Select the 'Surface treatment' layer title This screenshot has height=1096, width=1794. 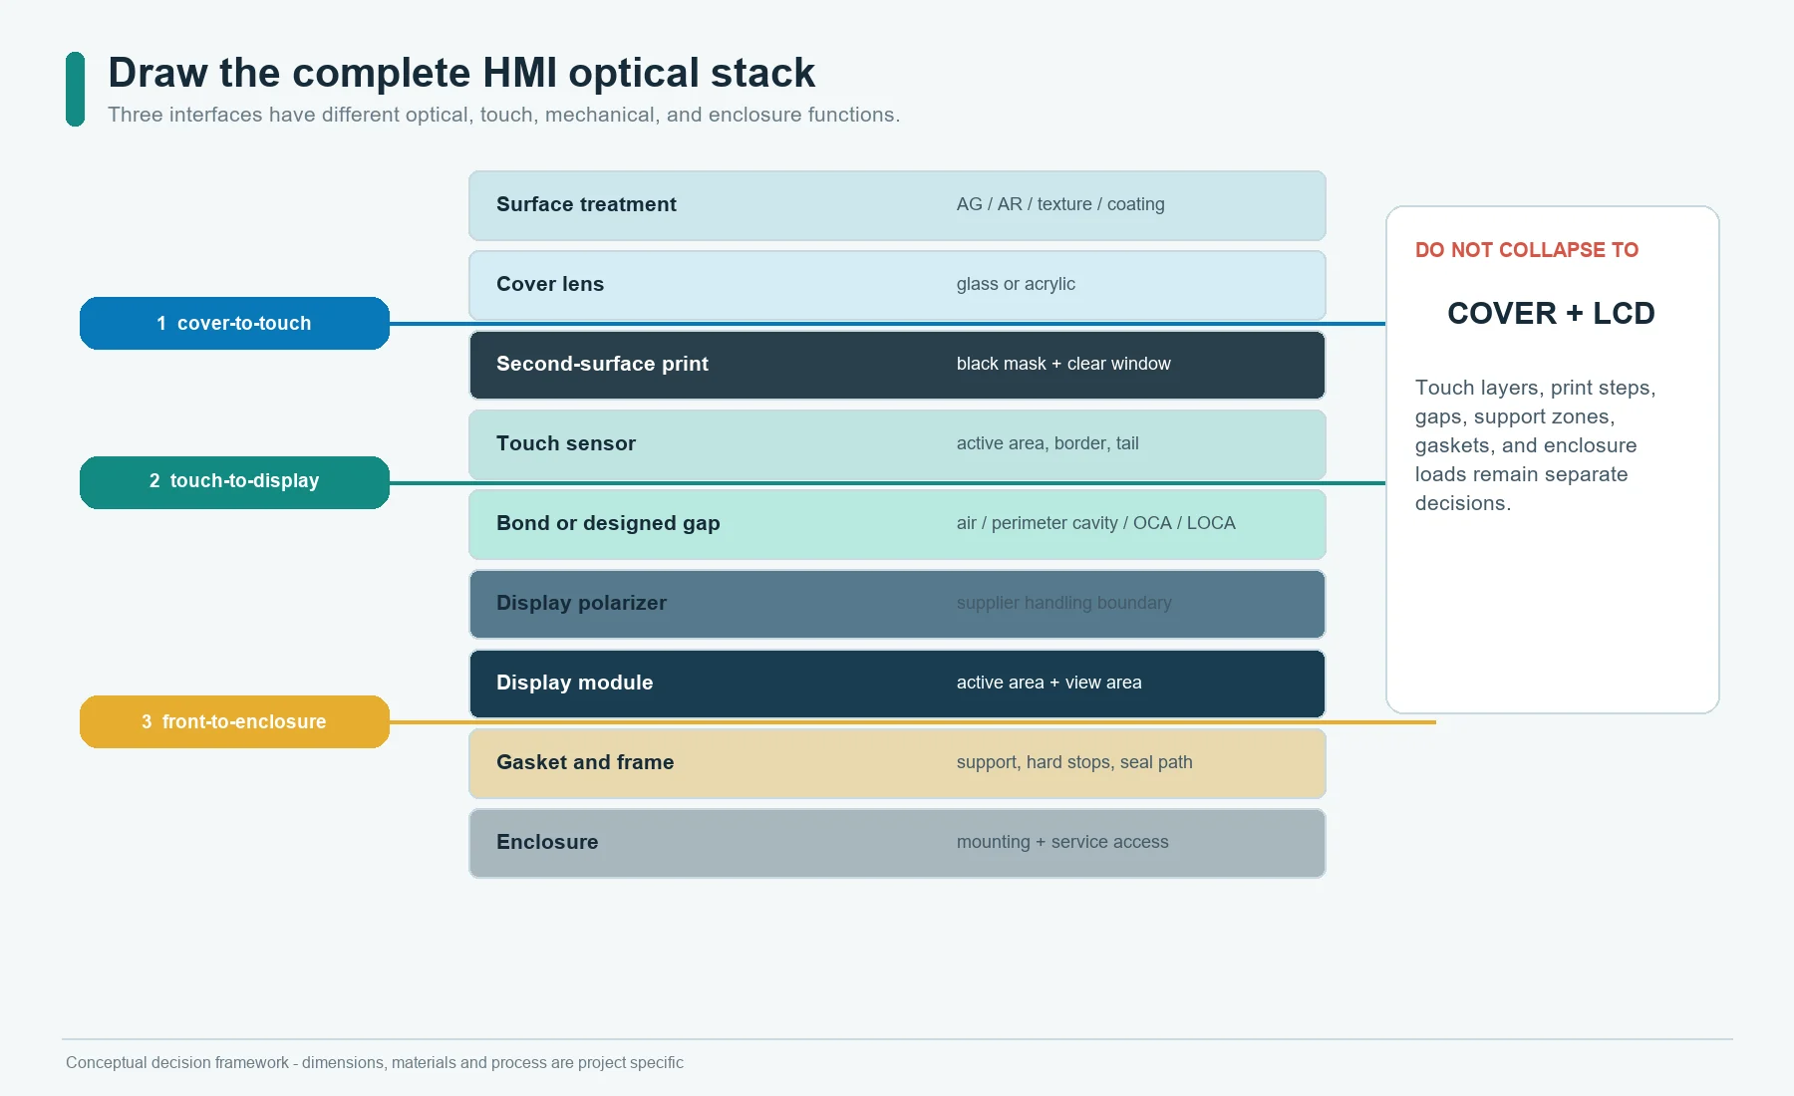click(586, 204)
